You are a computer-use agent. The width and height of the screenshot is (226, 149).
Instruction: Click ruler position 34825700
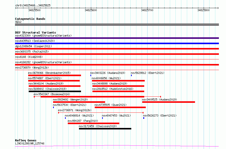147,10
